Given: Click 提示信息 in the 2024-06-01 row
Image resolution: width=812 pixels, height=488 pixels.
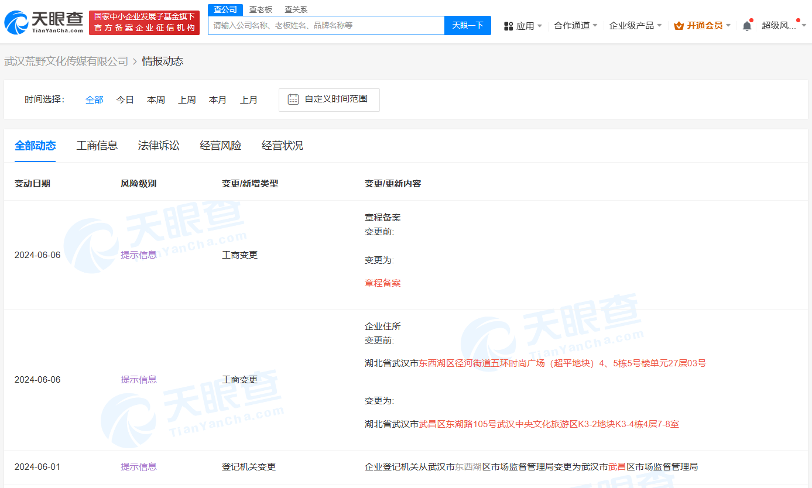Looking at the screenshot, I should point(139,467).
